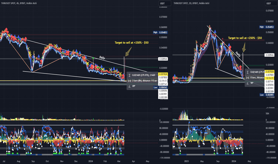
Task: Click the '50M' volume scale label on 1D chart
Action: point(267,114)
